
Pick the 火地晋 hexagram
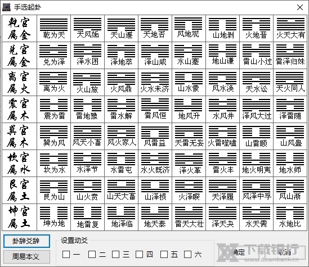tap(256, 29)
